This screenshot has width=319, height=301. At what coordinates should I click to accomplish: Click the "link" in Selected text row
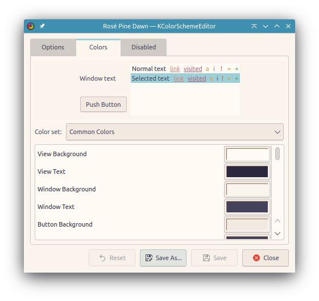(x=179, y=78)
